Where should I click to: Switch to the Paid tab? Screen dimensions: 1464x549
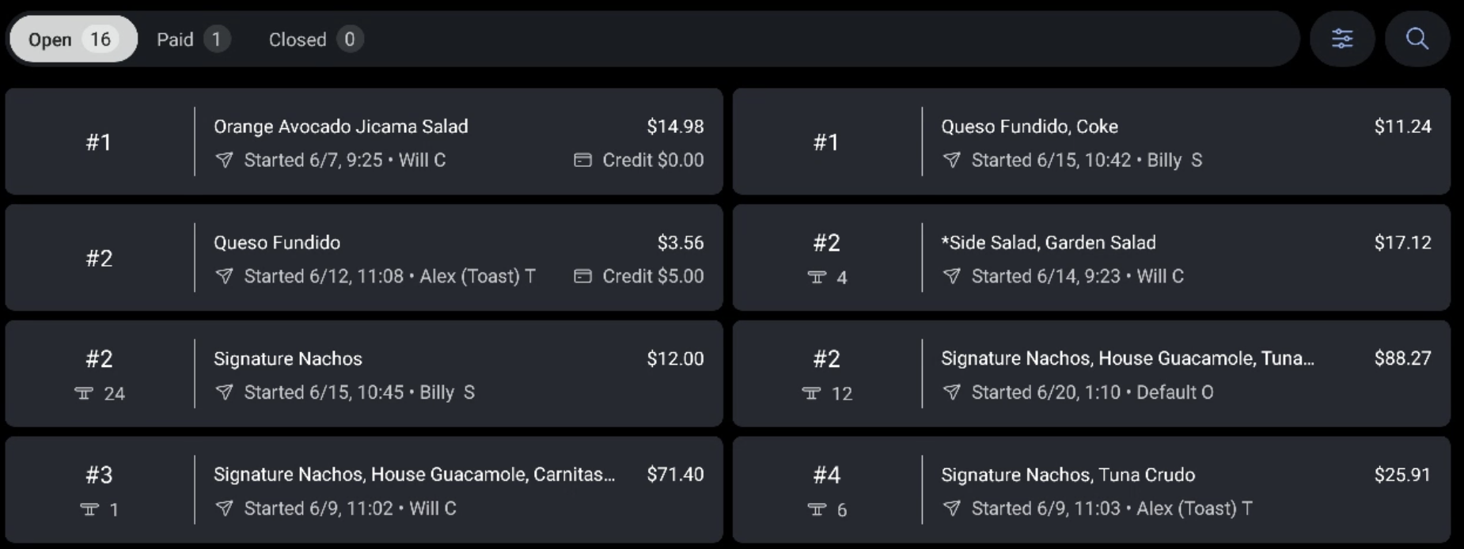[x=192, y=39]
